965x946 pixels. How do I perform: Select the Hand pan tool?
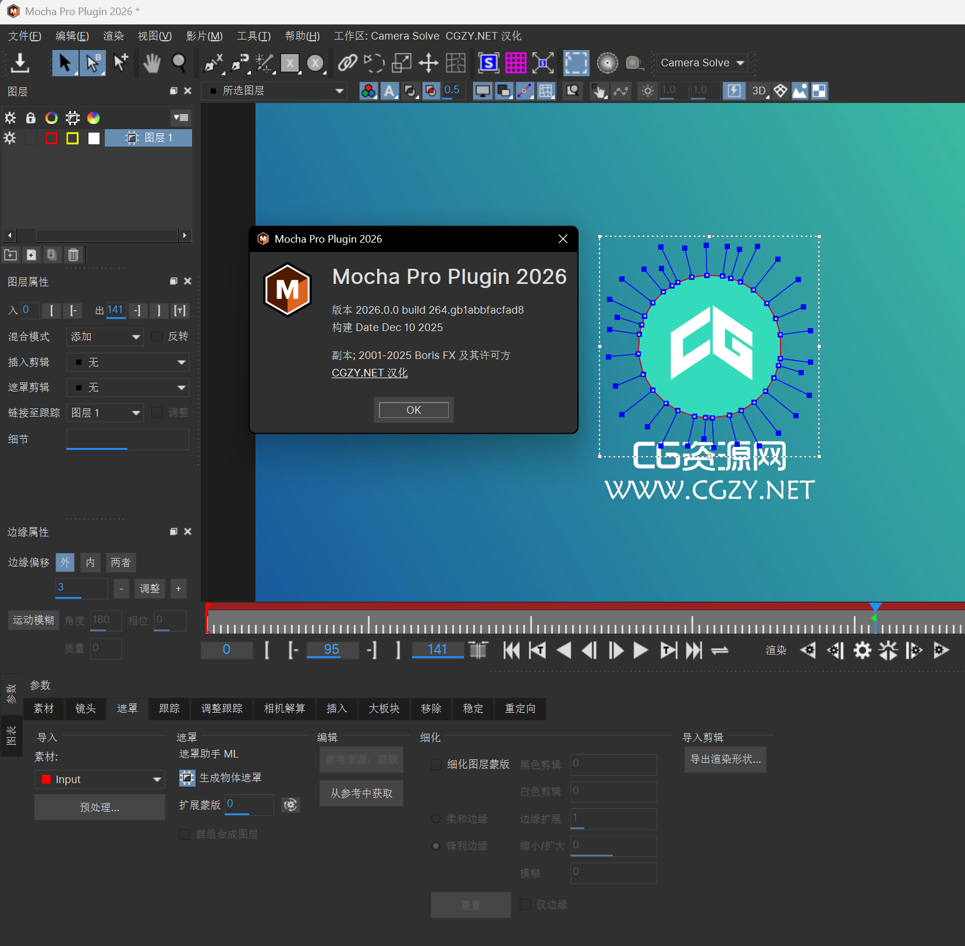[x=152, y=63]
